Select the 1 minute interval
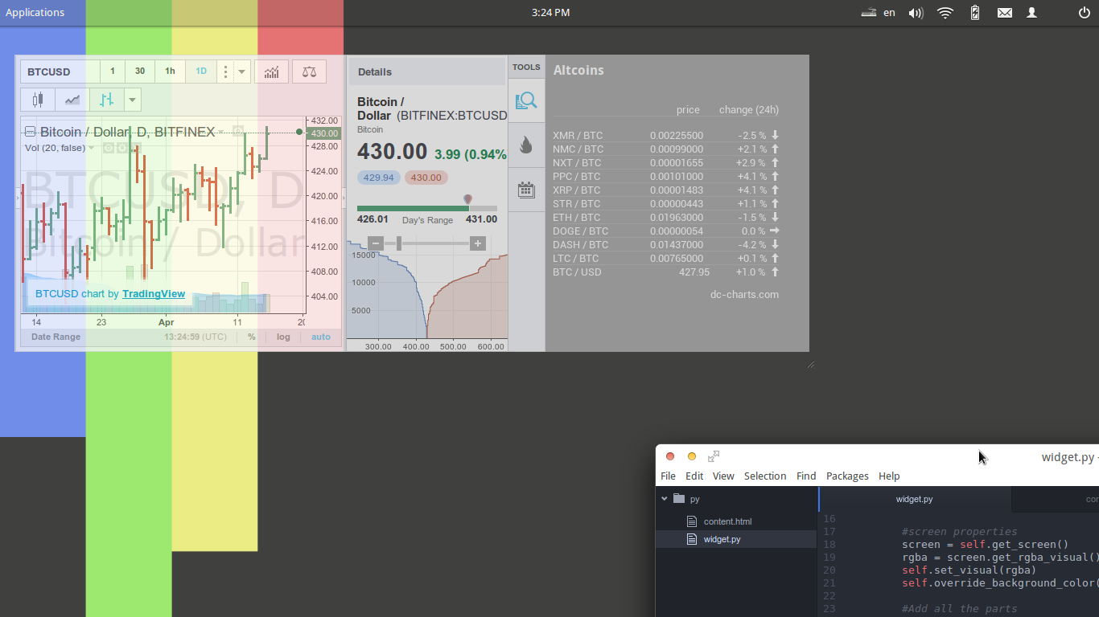Viewport: 1099px width, 617px height. coord(113,72)
